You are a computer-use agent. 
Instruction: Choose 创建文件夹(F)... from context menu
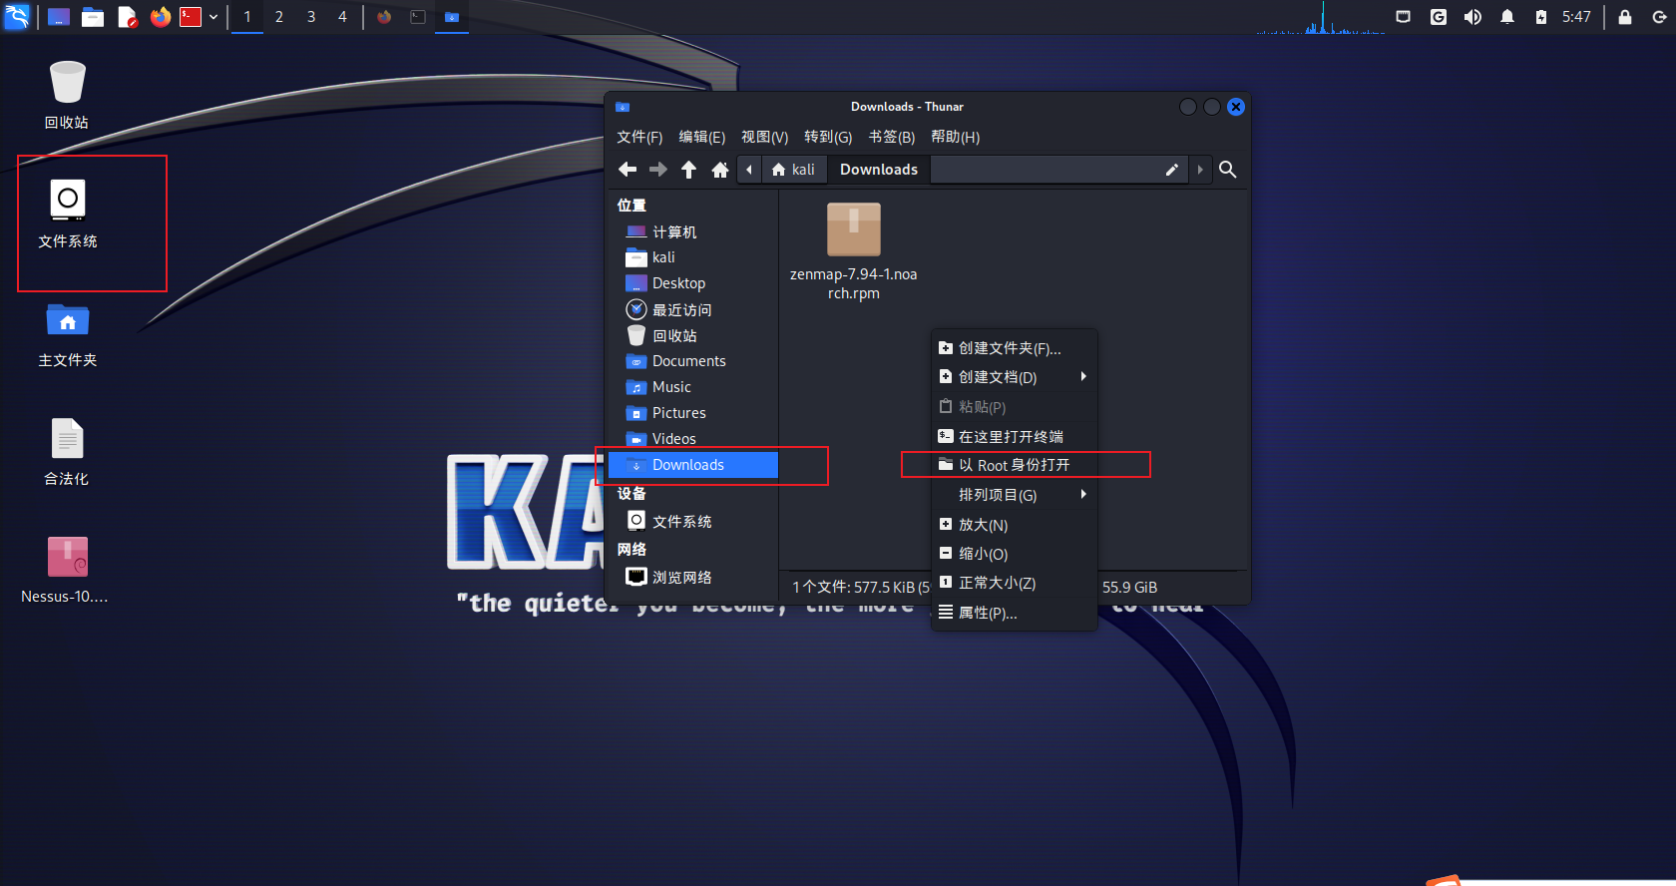[x=1014, y=348]
